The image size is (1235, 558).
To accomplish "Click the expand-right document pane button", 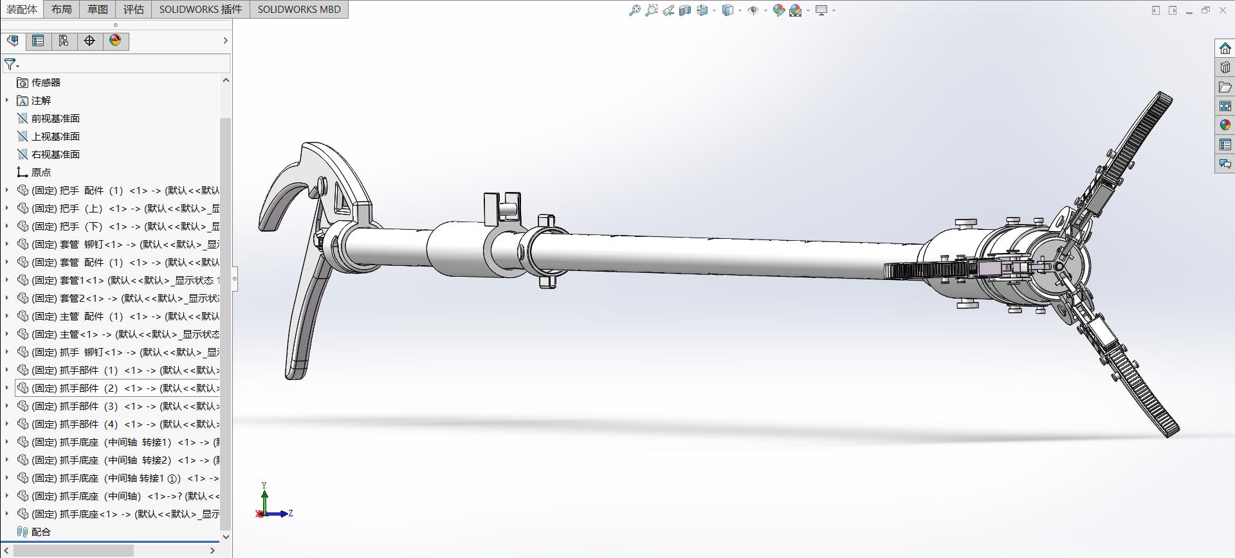I will 1173,10.
